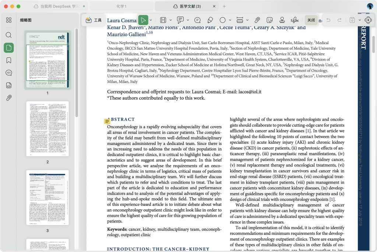Screen dimensions: 377x252
Task: Open the user profile avatar
Action: click(x=370, y=6)
